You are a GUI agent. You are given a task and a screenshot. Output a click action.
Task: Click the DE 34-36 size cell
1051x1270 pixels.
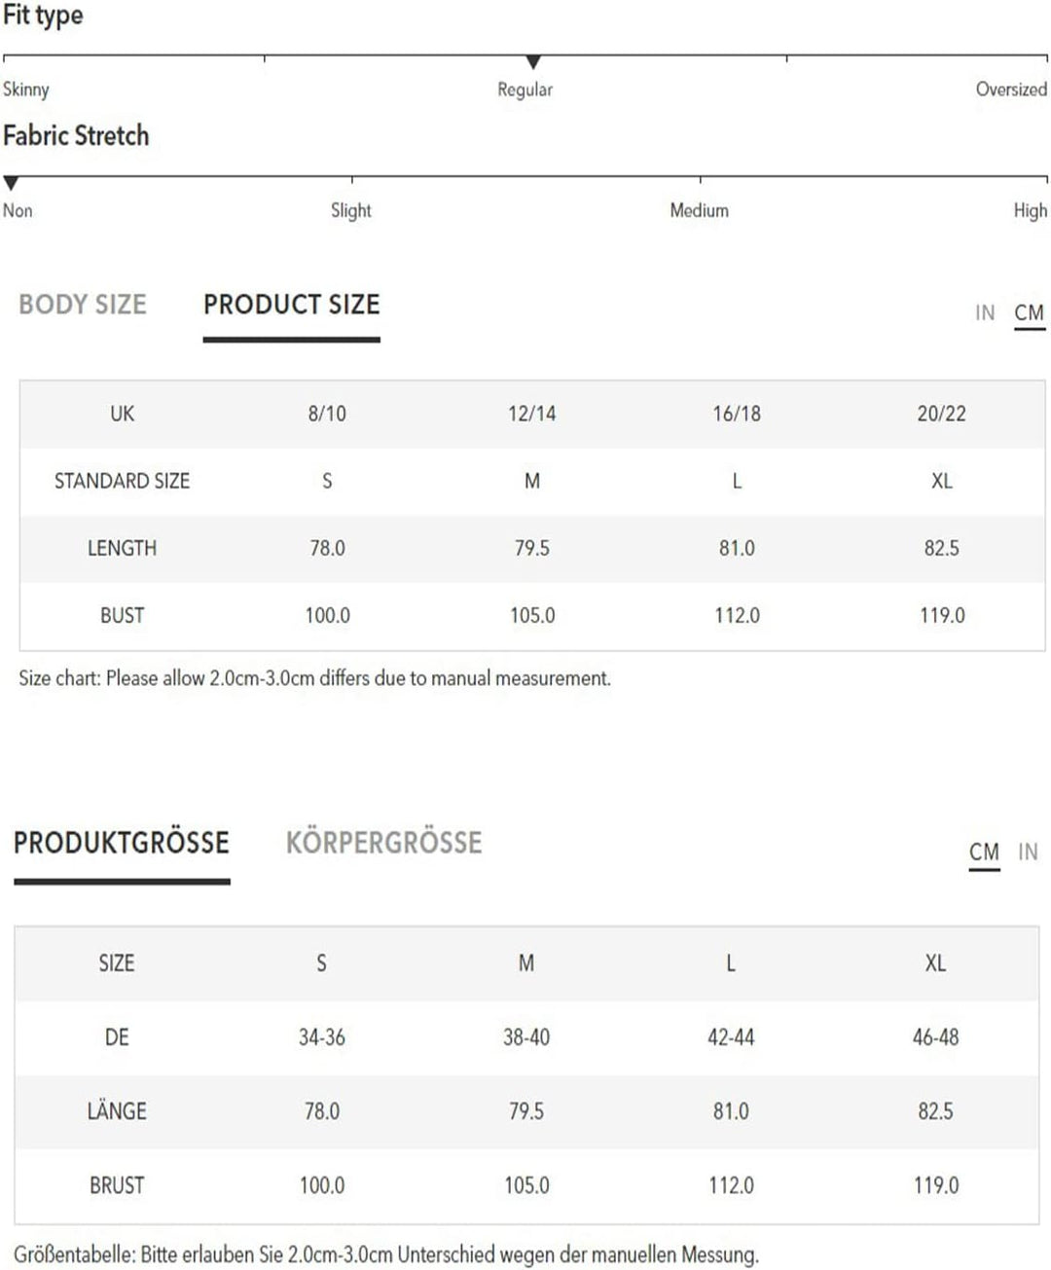pyautogui.click(x=322, y=1037)
